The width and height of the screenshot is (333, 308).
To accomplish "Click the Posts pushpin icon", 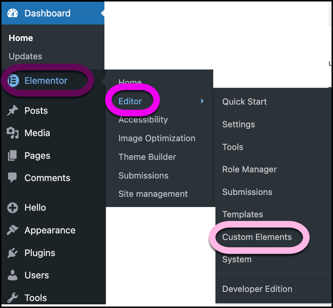I will tap(13, 110).
